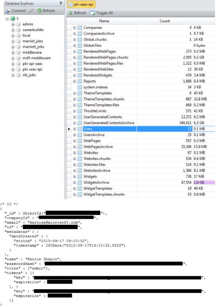Expand the ritz_jobs database node

13,75
